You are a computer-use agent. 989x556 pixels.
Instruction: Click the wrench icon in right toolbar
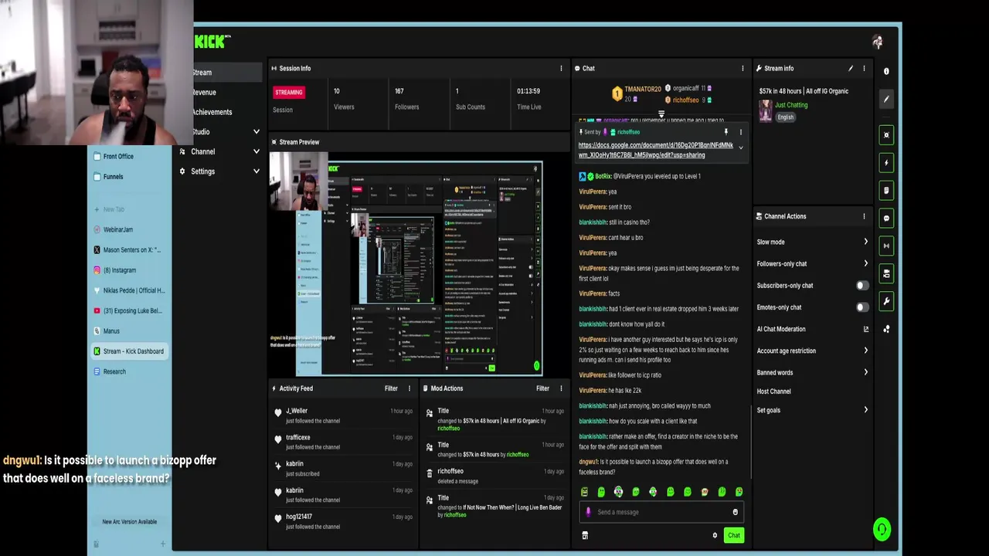pyautogui.click(x=886, y=301)
